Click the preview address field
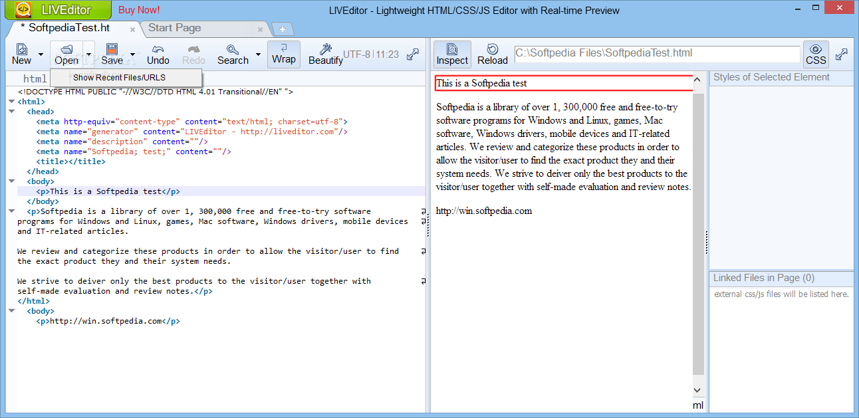859x418 pixels. coord(657,54)
